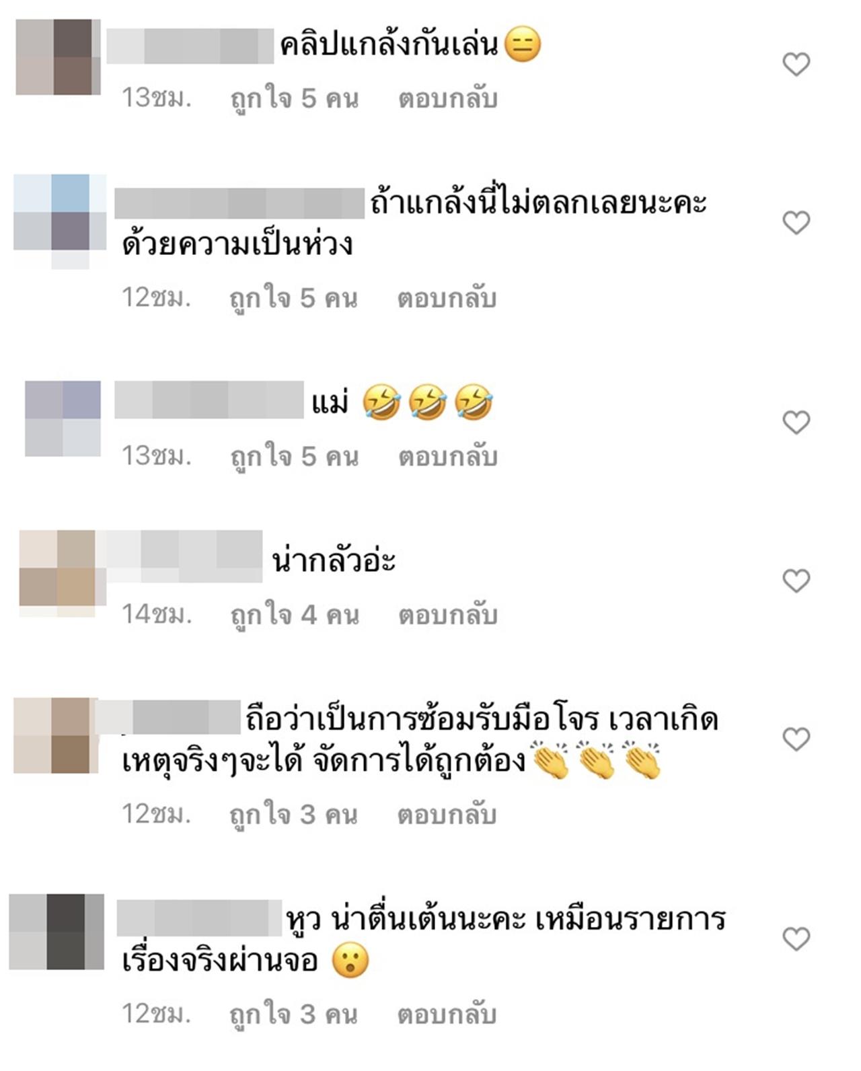Reply to "คลิปแกล้งกันเล่น" via ตอบกลับ
This screenshot has height=1071, width=861.
click(x=448, y=99)
